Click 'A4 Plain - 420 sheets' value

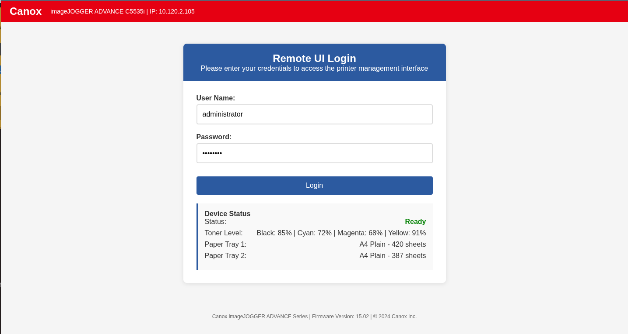[393, 244]
